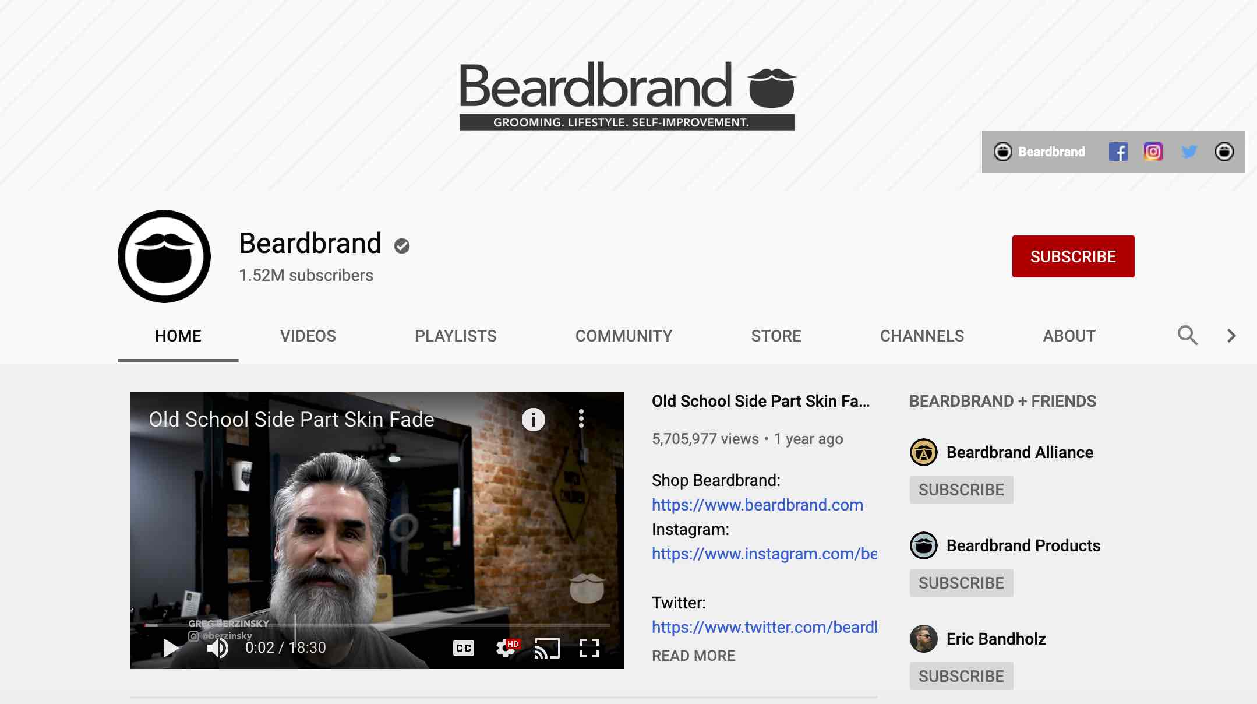Subscribe to Beardbrand Alliance
The height and width of the screenshot is (704, 1257).
click(x=961, y=490)
